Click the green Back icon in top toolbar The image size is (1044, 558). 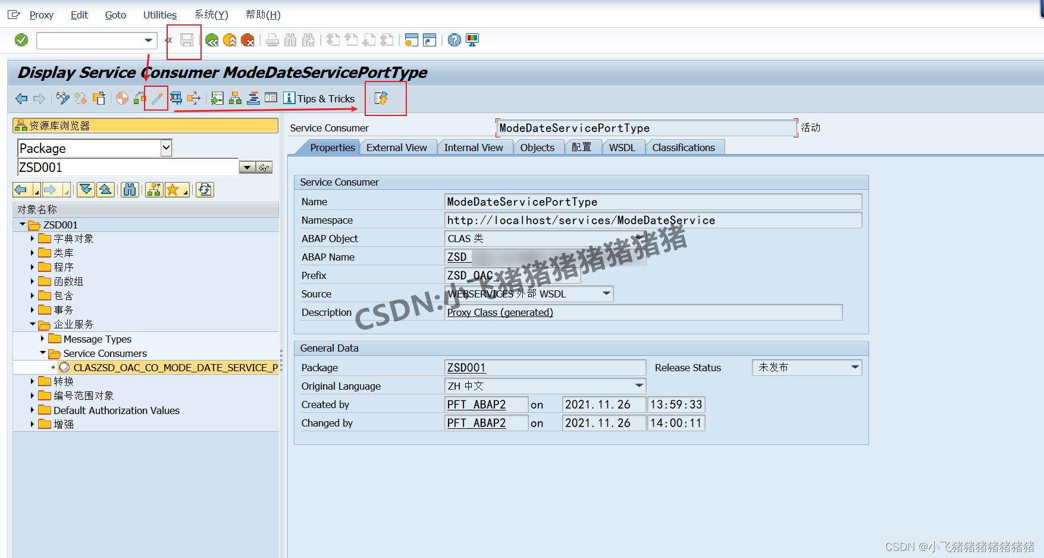coord(212,40)
